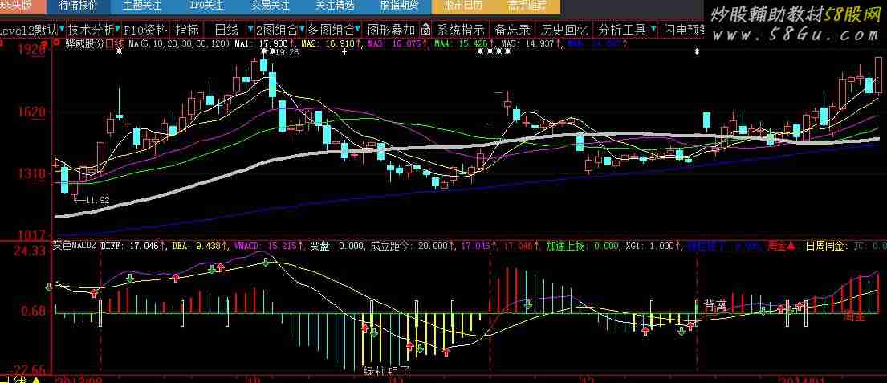
Task: Go to the 关注精选 tab
Action: click(x=336, y=6)
